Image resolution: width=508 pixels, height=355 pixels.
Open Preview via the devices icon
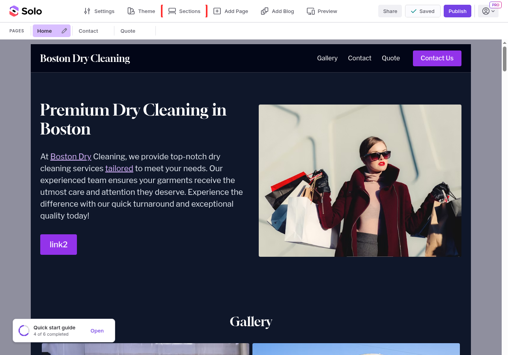point(311,11)
